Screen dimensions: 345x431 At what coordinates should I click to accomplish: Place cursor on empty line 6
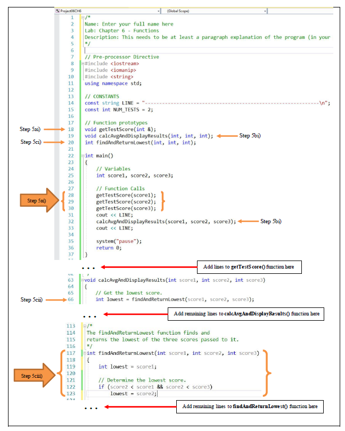209,50
